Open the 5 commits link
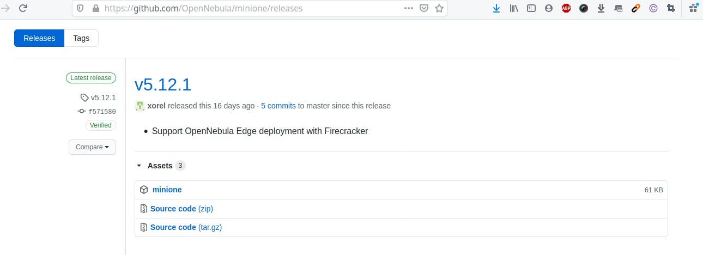Viewport: 703px width, 255px height. pos(278,106)
